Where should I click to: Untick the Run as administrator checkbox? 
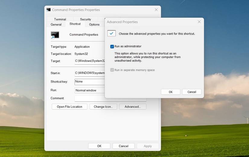(112, 47)
